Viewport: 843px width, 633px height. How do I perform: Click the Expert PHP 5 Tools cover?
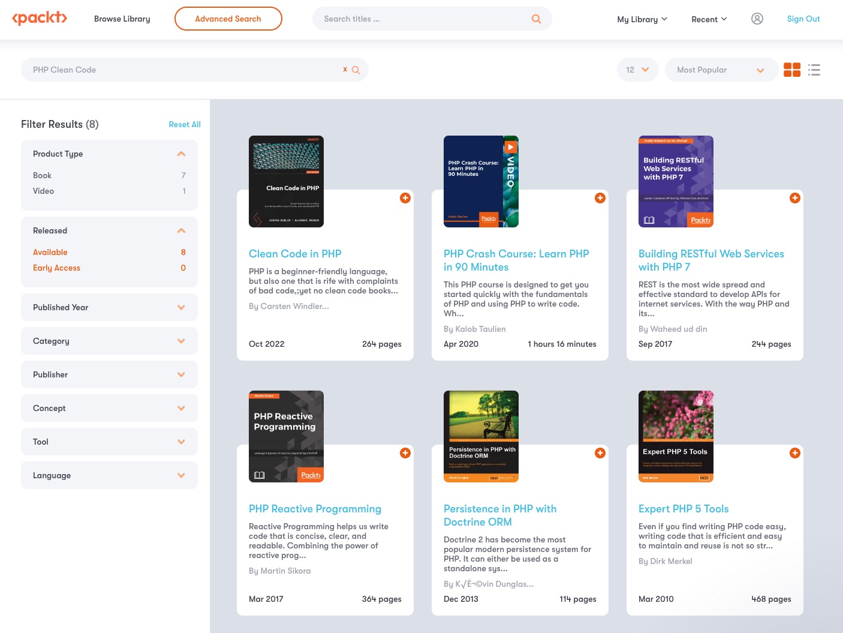point(676,436)
